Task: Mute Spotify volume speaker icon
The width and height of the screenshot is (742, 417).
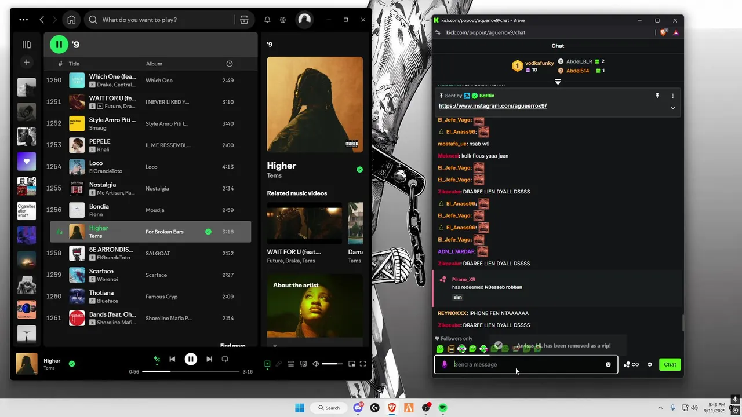Action: click(x=315, y=364)
